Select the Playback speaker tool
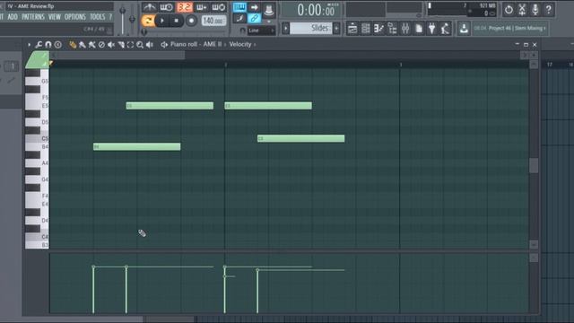Viewport: 574px width, 323px height. pos(150,45)
